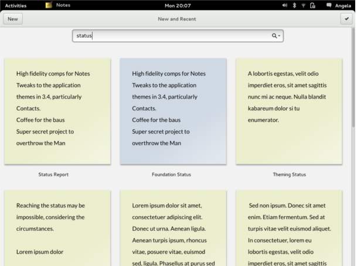357x266 pixels.
Task: Open the clock showing Mon 20:07
Action: (x=178, y=5)
